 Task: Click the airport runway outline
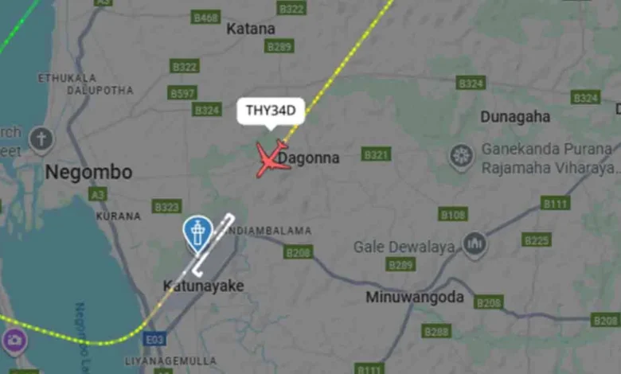point(213,245)
